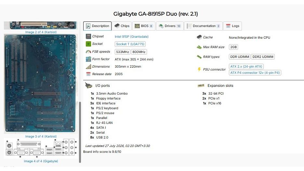Select the DDR2 UDIMM tag
The width and height of the screenshot is (304, 171).
(263, 57)
